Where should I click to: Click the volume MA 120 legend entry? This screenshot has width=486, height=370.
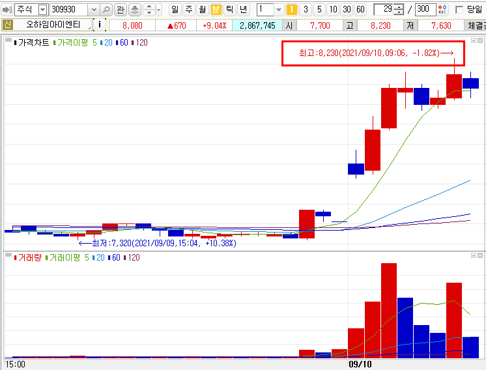pyautogui.click(x=132, y=257)
